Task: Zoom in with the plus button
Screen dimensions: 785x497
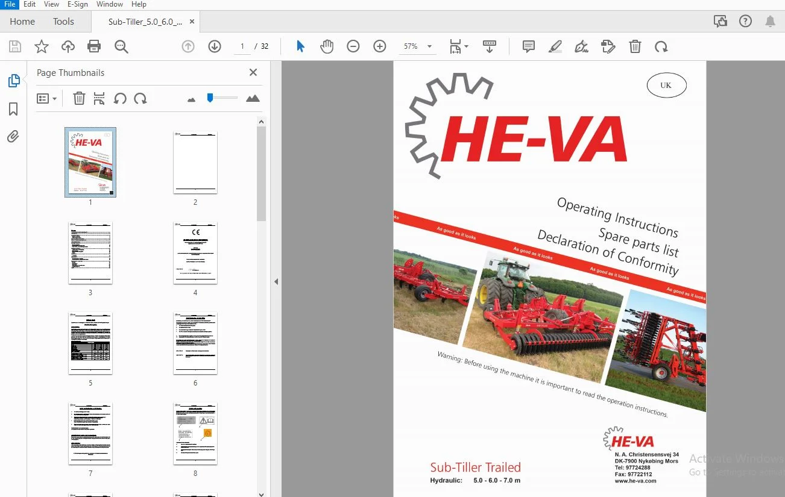Action: pyautogui.click(x=380, y=46)
